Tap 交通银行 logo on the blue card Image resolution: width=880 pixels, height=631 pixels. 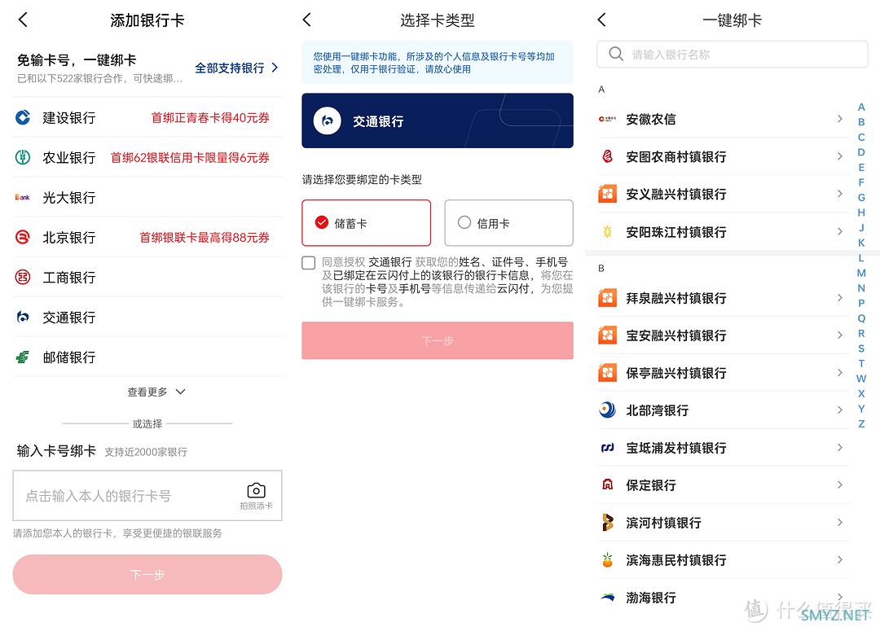328,121
